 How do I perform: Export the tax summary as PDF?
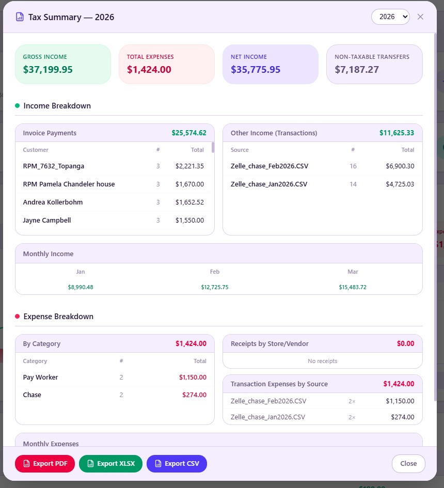45,463
